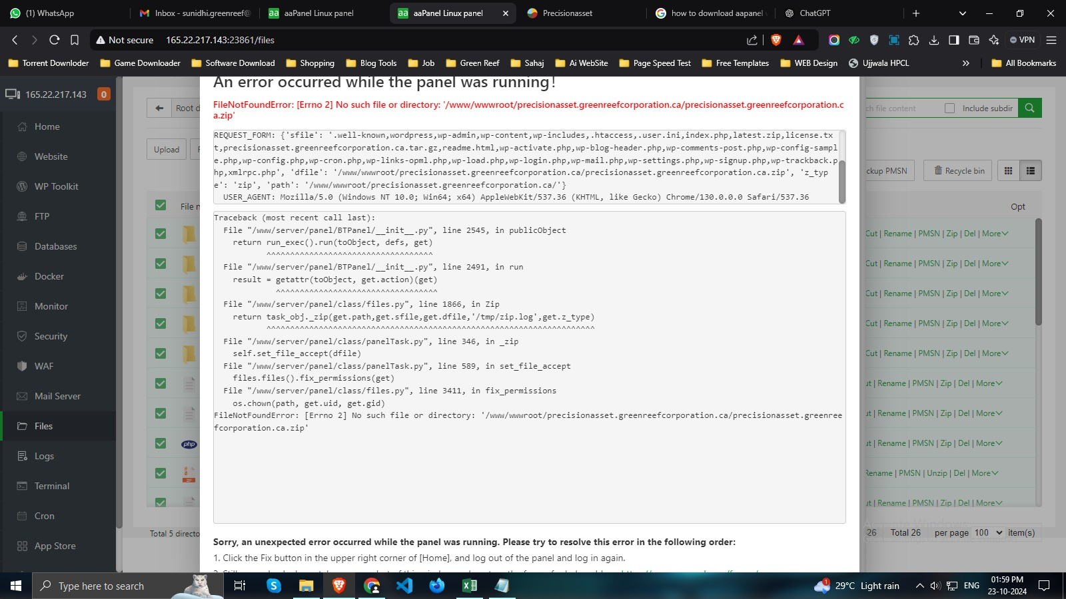Bookmark this page with the bookmark icon
Screen dimensions: 1066x599
click(x=75, y=40)
